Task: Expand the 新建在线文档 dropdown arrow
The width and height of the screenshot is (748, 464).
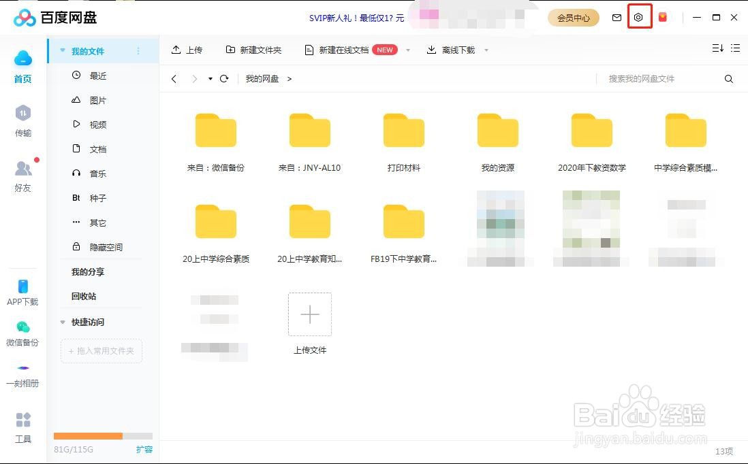Action: pyautogui.click(x=407, y=49)
